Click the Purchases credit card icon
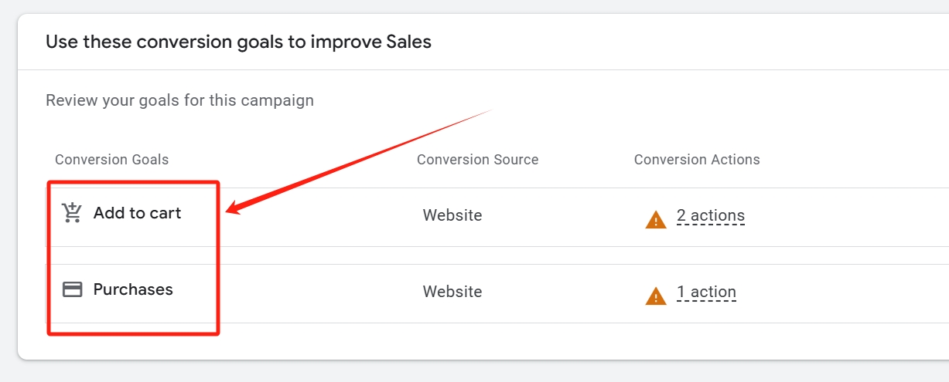The width and height of the screenshot is (949, 382). point(72,289)
